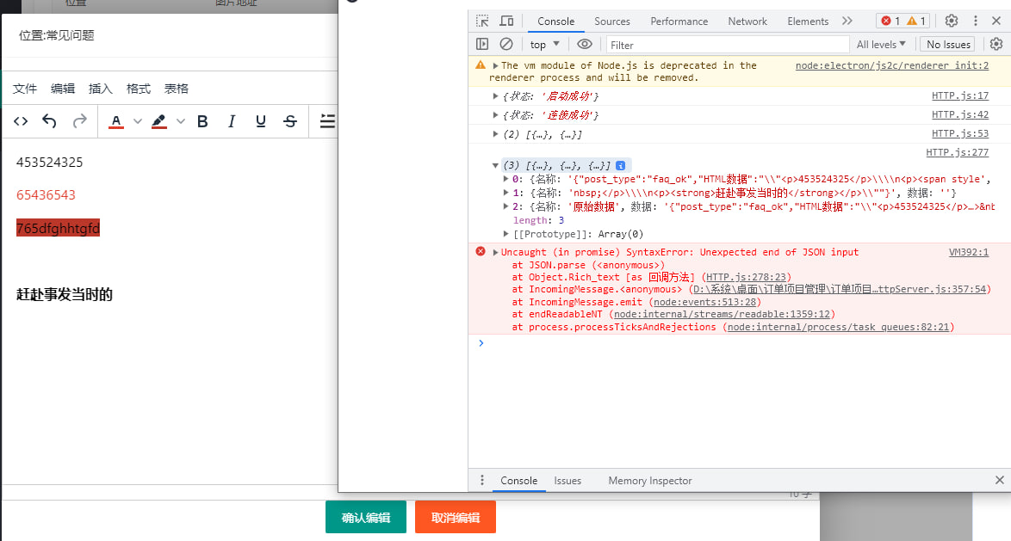Toggle the device toolbar in DevTools
Screen dimensions: 1011x541
click(506, 22)
